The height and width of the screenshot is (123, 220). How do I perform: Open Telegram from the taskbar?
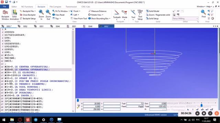click(36, 120)
